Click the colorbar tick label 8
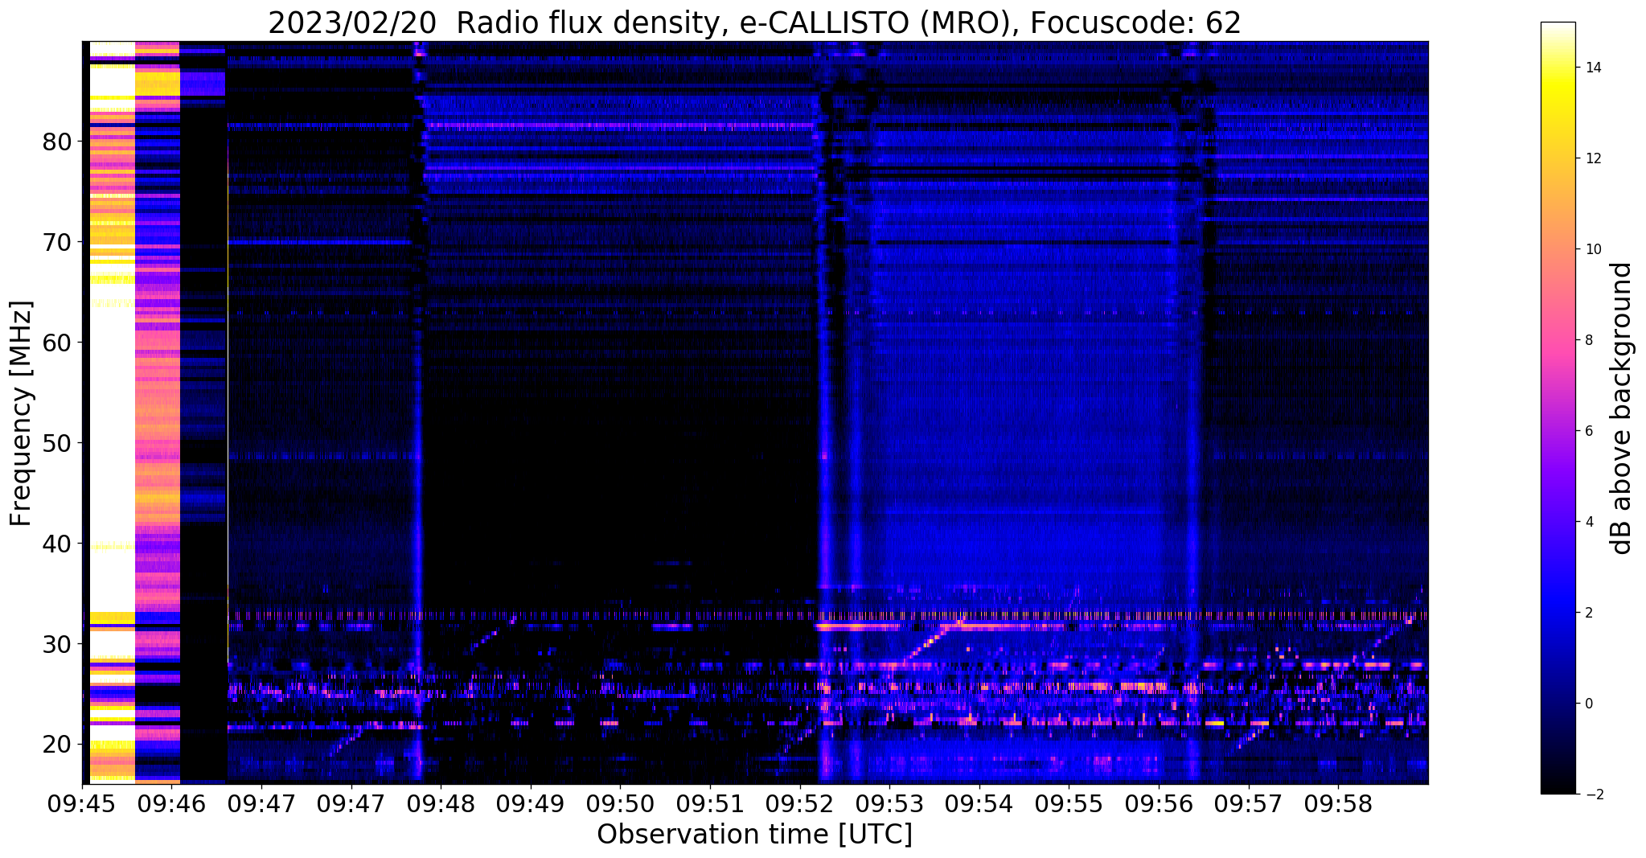Image resolution: width=1646 pixels, height=858 pixels. click(x=1588, y=340)
